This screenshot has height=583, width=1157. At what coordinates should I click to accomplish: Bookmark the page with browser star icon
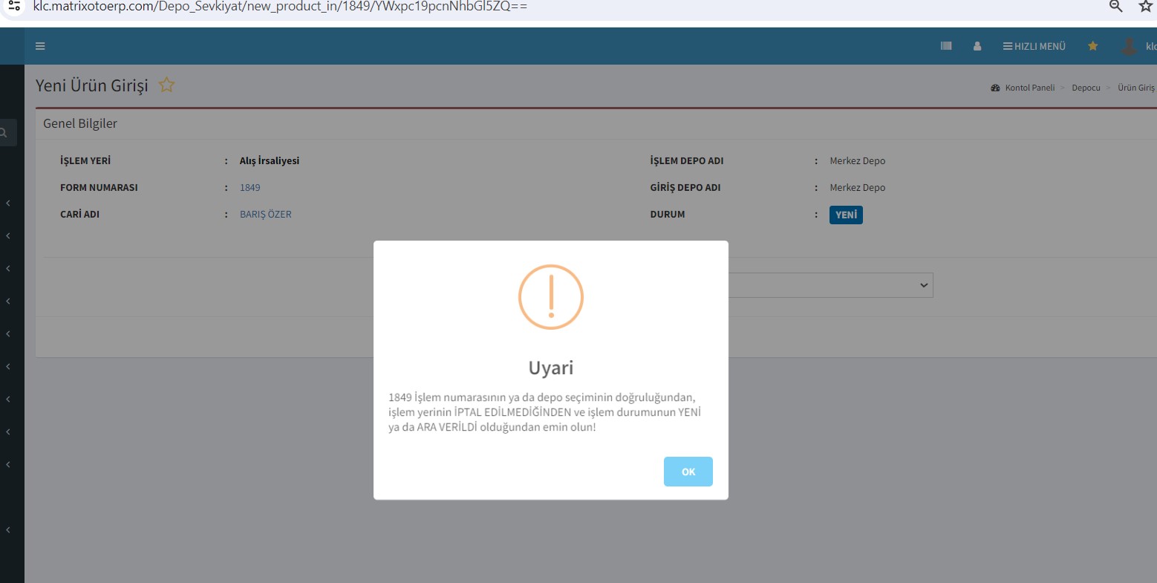(1145, 7)
